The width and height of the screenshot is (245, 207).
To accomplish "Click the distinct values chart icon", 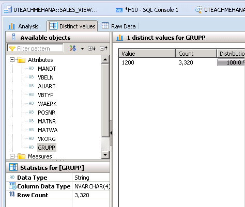I will click(119, 38).
